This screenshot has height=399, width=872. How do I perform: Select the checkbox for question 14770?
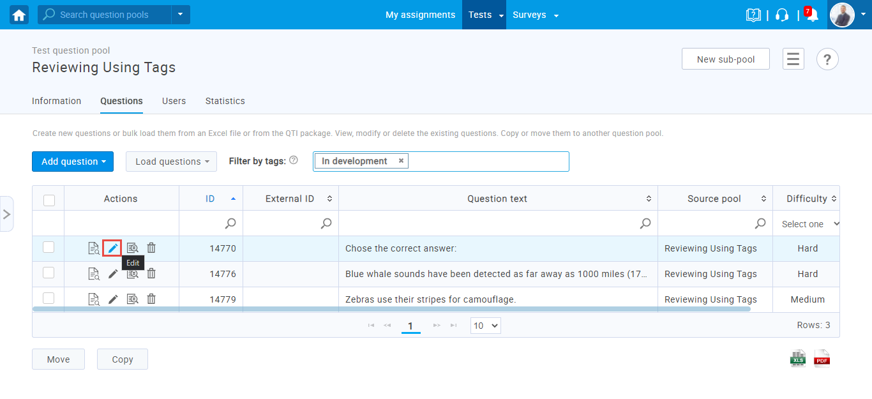49,248
